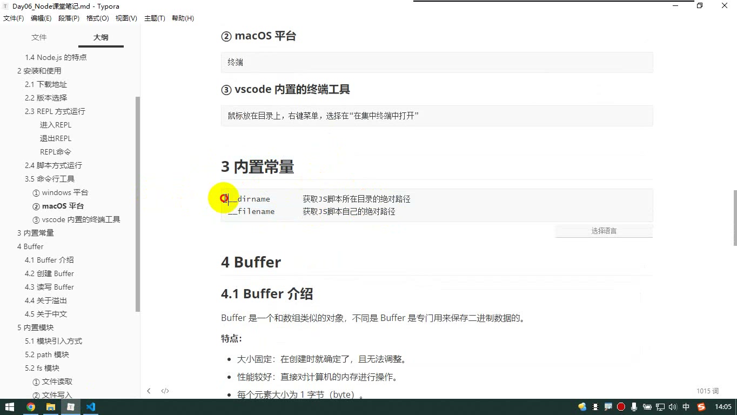737x415 pixels.
Task: Navigate to 5.2 path 模块 outline entry
Action: pyautogui.click(x=47, y=354)
